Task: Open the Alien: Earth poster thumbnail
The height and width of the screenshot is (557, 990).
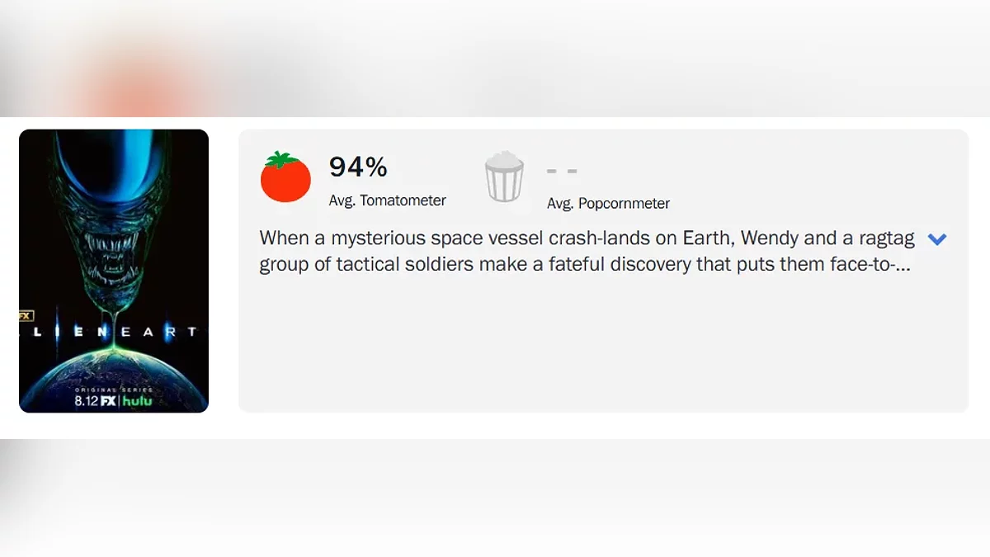Action: pos(114,271)
